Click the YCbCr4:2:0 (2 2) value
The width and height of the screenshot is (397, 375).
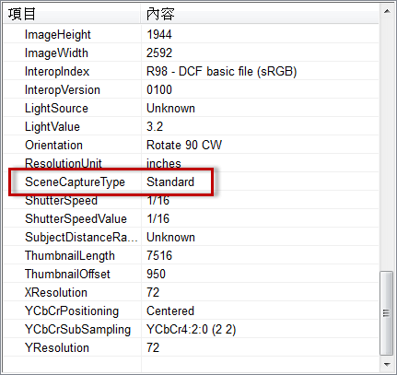[191, 329]
